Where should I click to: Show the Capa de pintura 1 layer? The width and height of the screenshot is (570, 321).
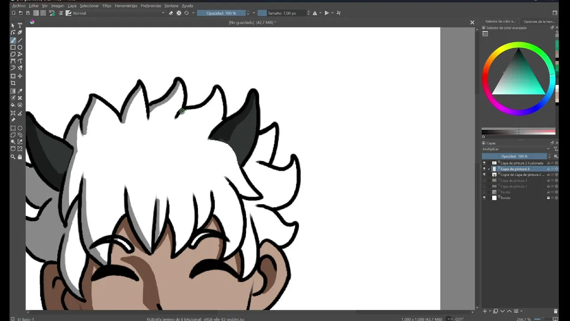click(x=484, y=186)
